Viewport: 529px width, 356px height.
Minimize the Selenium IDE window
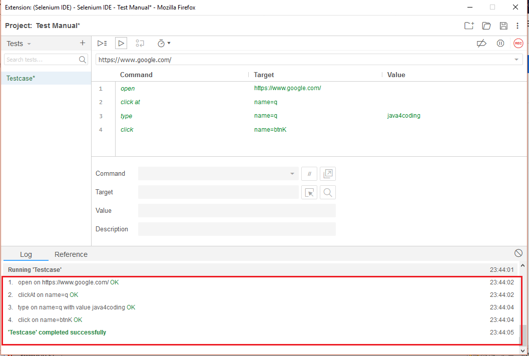pos(470,7)
